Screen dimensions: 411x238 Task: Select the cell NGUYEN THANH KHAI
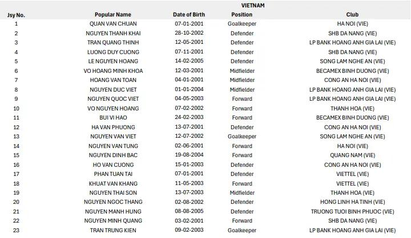pyautogui.click(x=113, y=34)
